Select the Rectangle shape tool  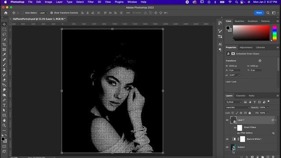4,115
